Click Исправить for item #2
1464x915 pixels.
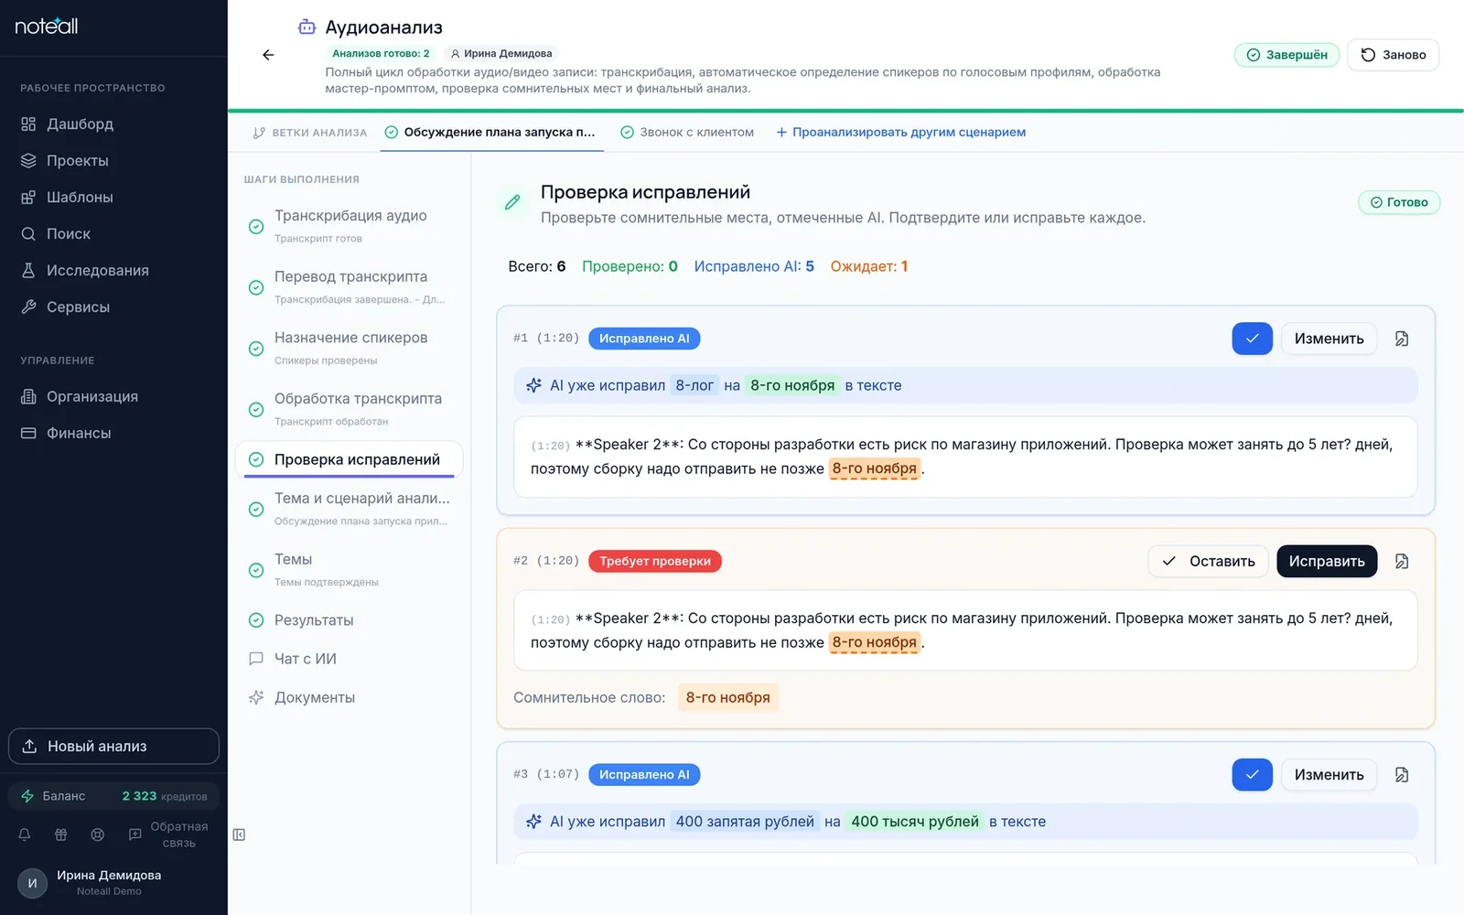tap(1327, 561)
